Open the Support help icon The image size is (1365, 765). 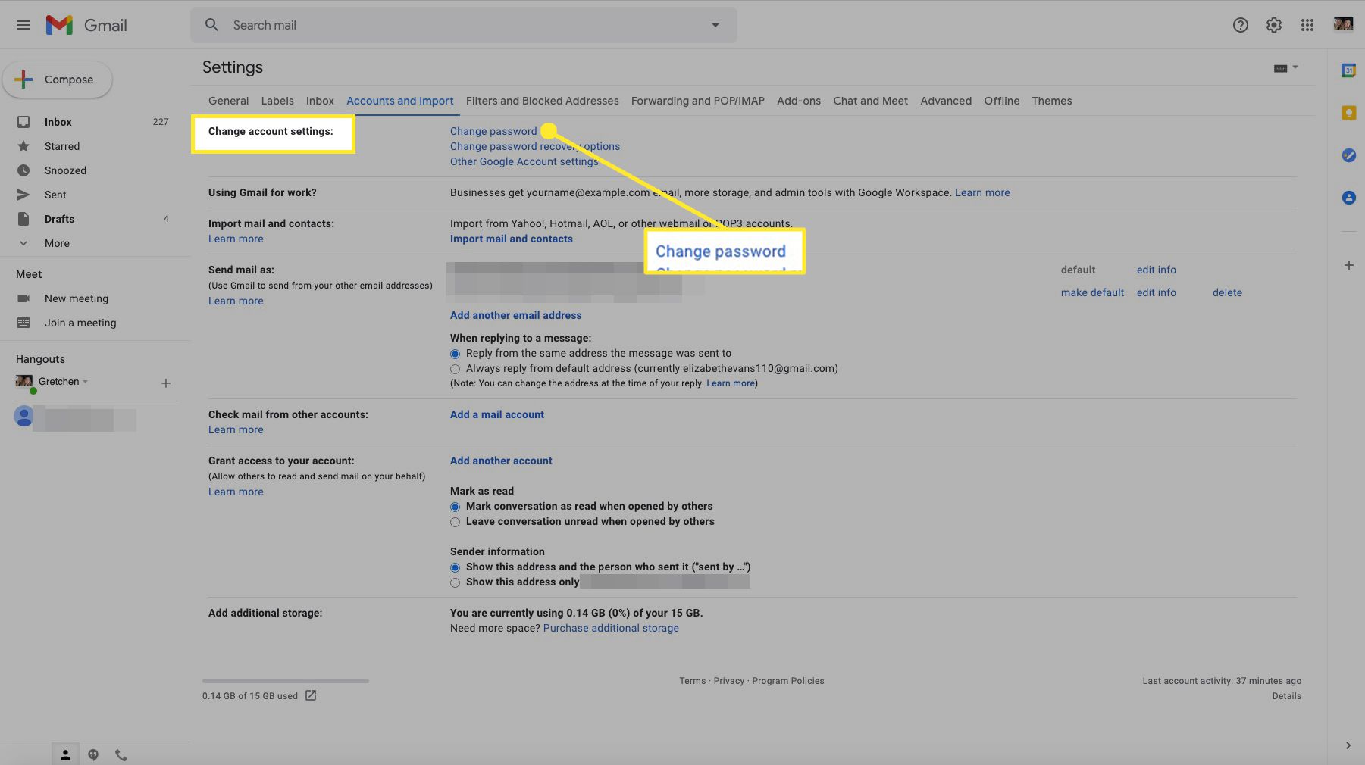click(x=1240, y=25)
